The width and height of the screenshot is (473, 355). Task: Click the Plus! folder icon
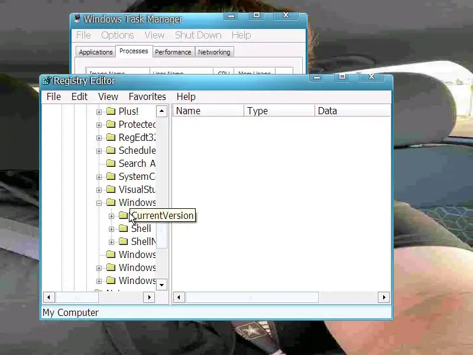pyautogui.click(x=111, y=111)
